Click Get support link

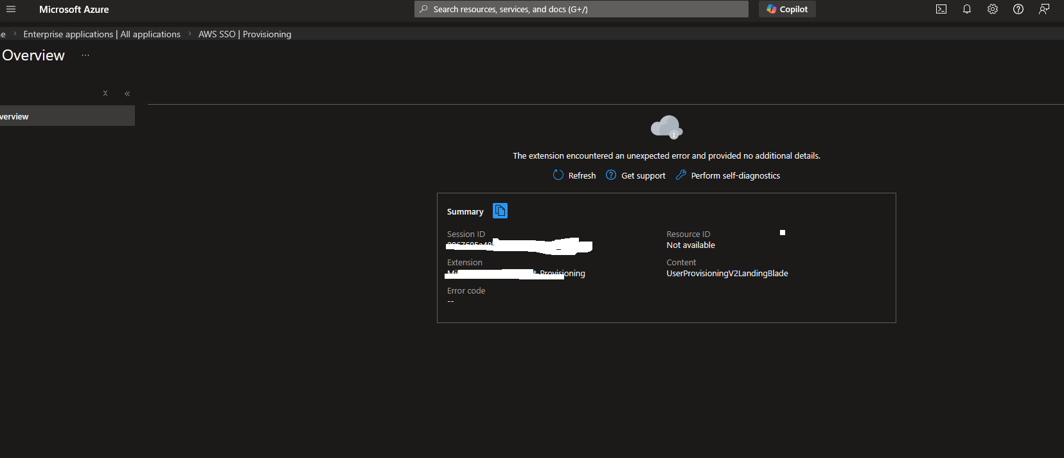point(636,175)
